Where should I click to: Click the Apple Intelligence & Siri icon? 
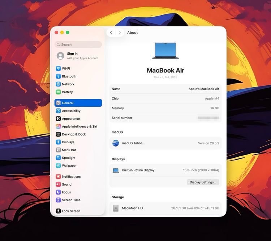pyautogui.click(x=58, y=126)
